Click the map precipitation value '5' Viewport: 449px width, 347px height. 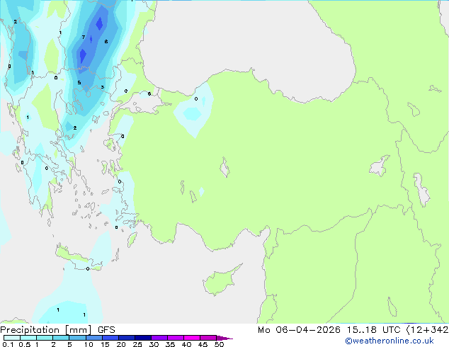tap(79, 83)
